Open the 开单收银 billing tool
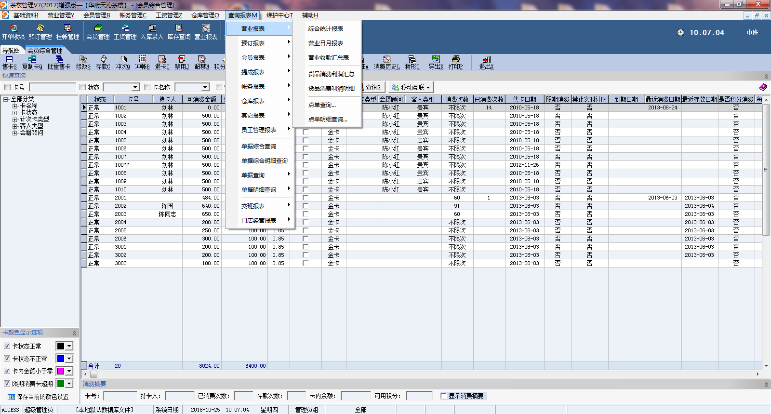771x414 pixels. (13, 32)
